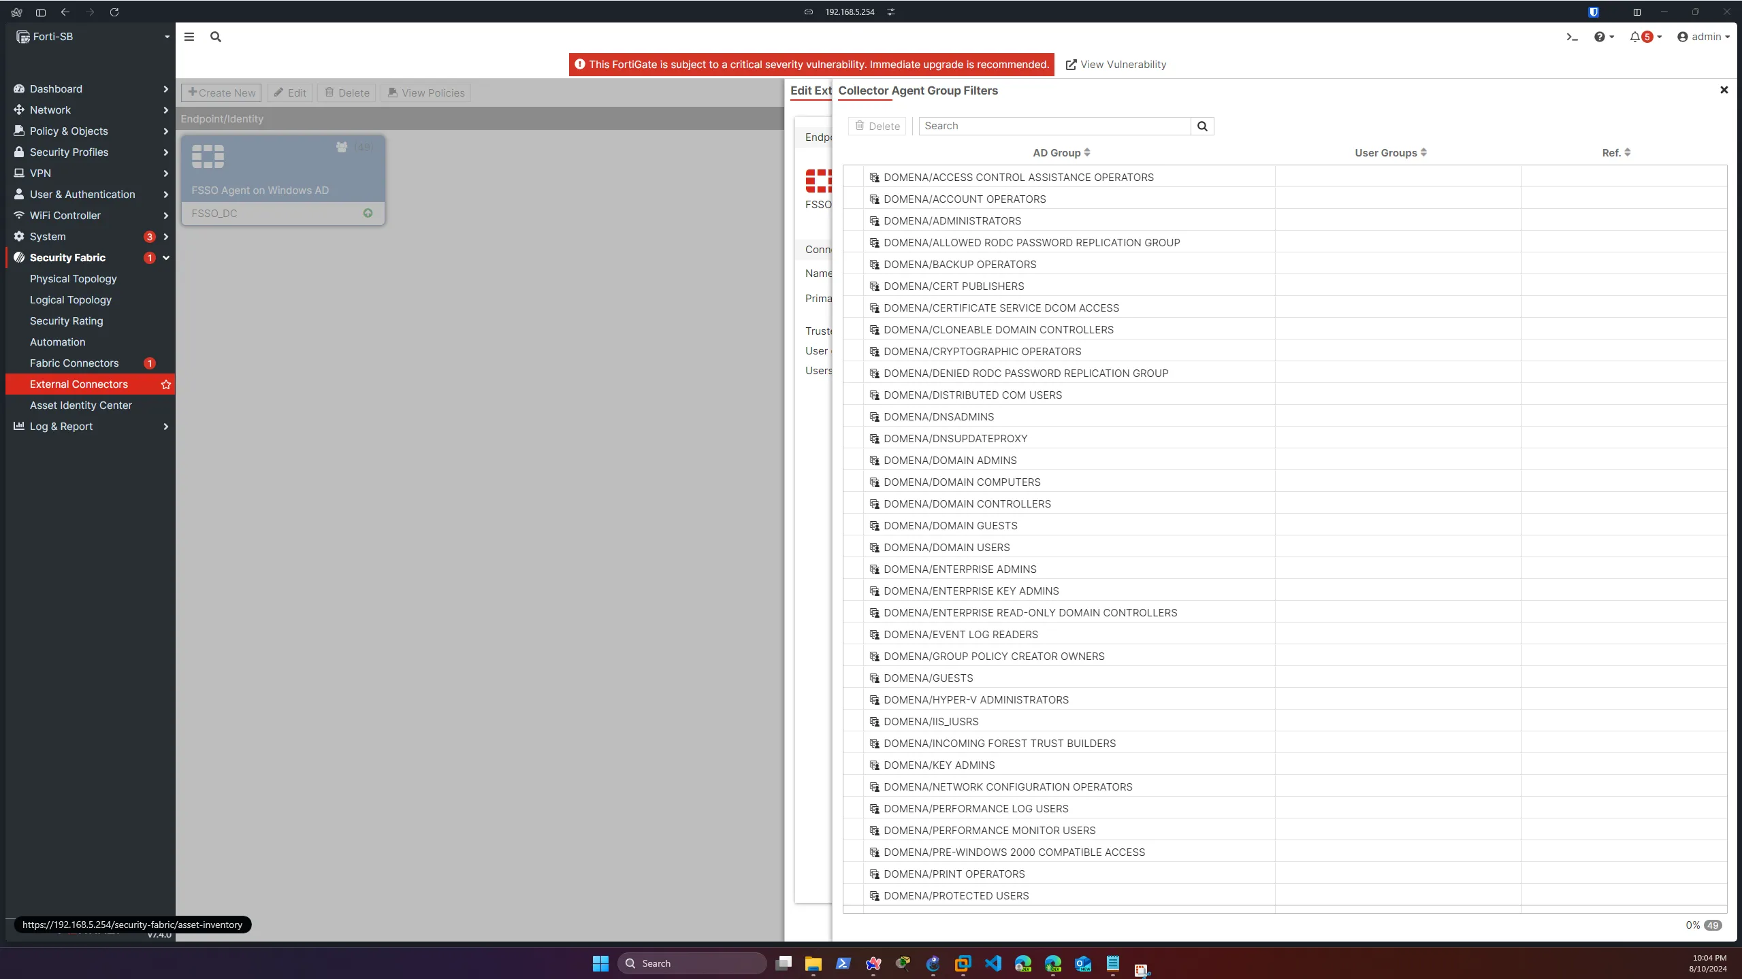Image resolution: width=1742 pixels, height=979 pixels.
Task: Click the search magnifier icon in top bar
Action: tap(215, 36)
